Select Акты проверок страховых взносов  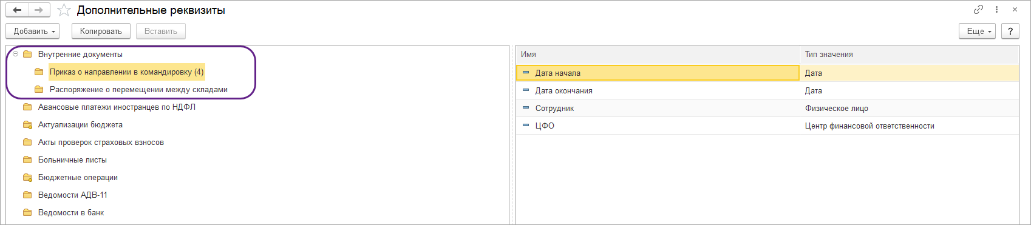(101, 142)
